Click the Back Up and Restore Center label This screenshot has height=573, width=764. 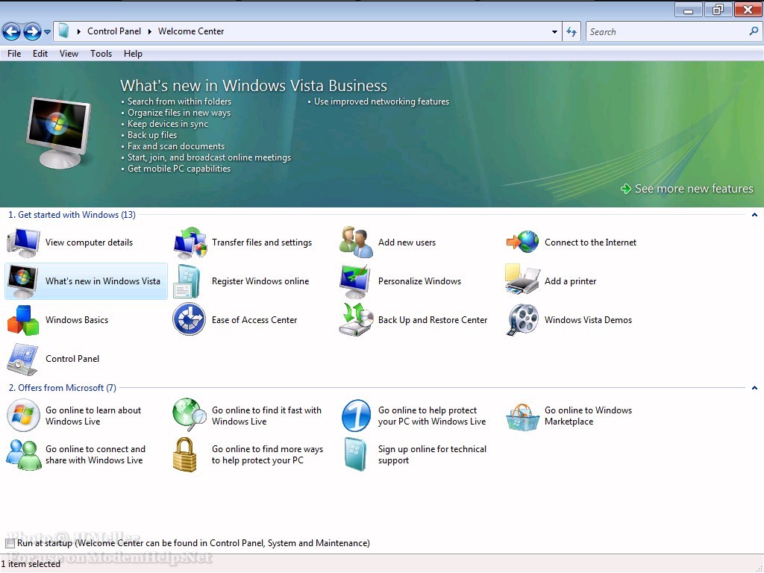(x=433, y=320)
